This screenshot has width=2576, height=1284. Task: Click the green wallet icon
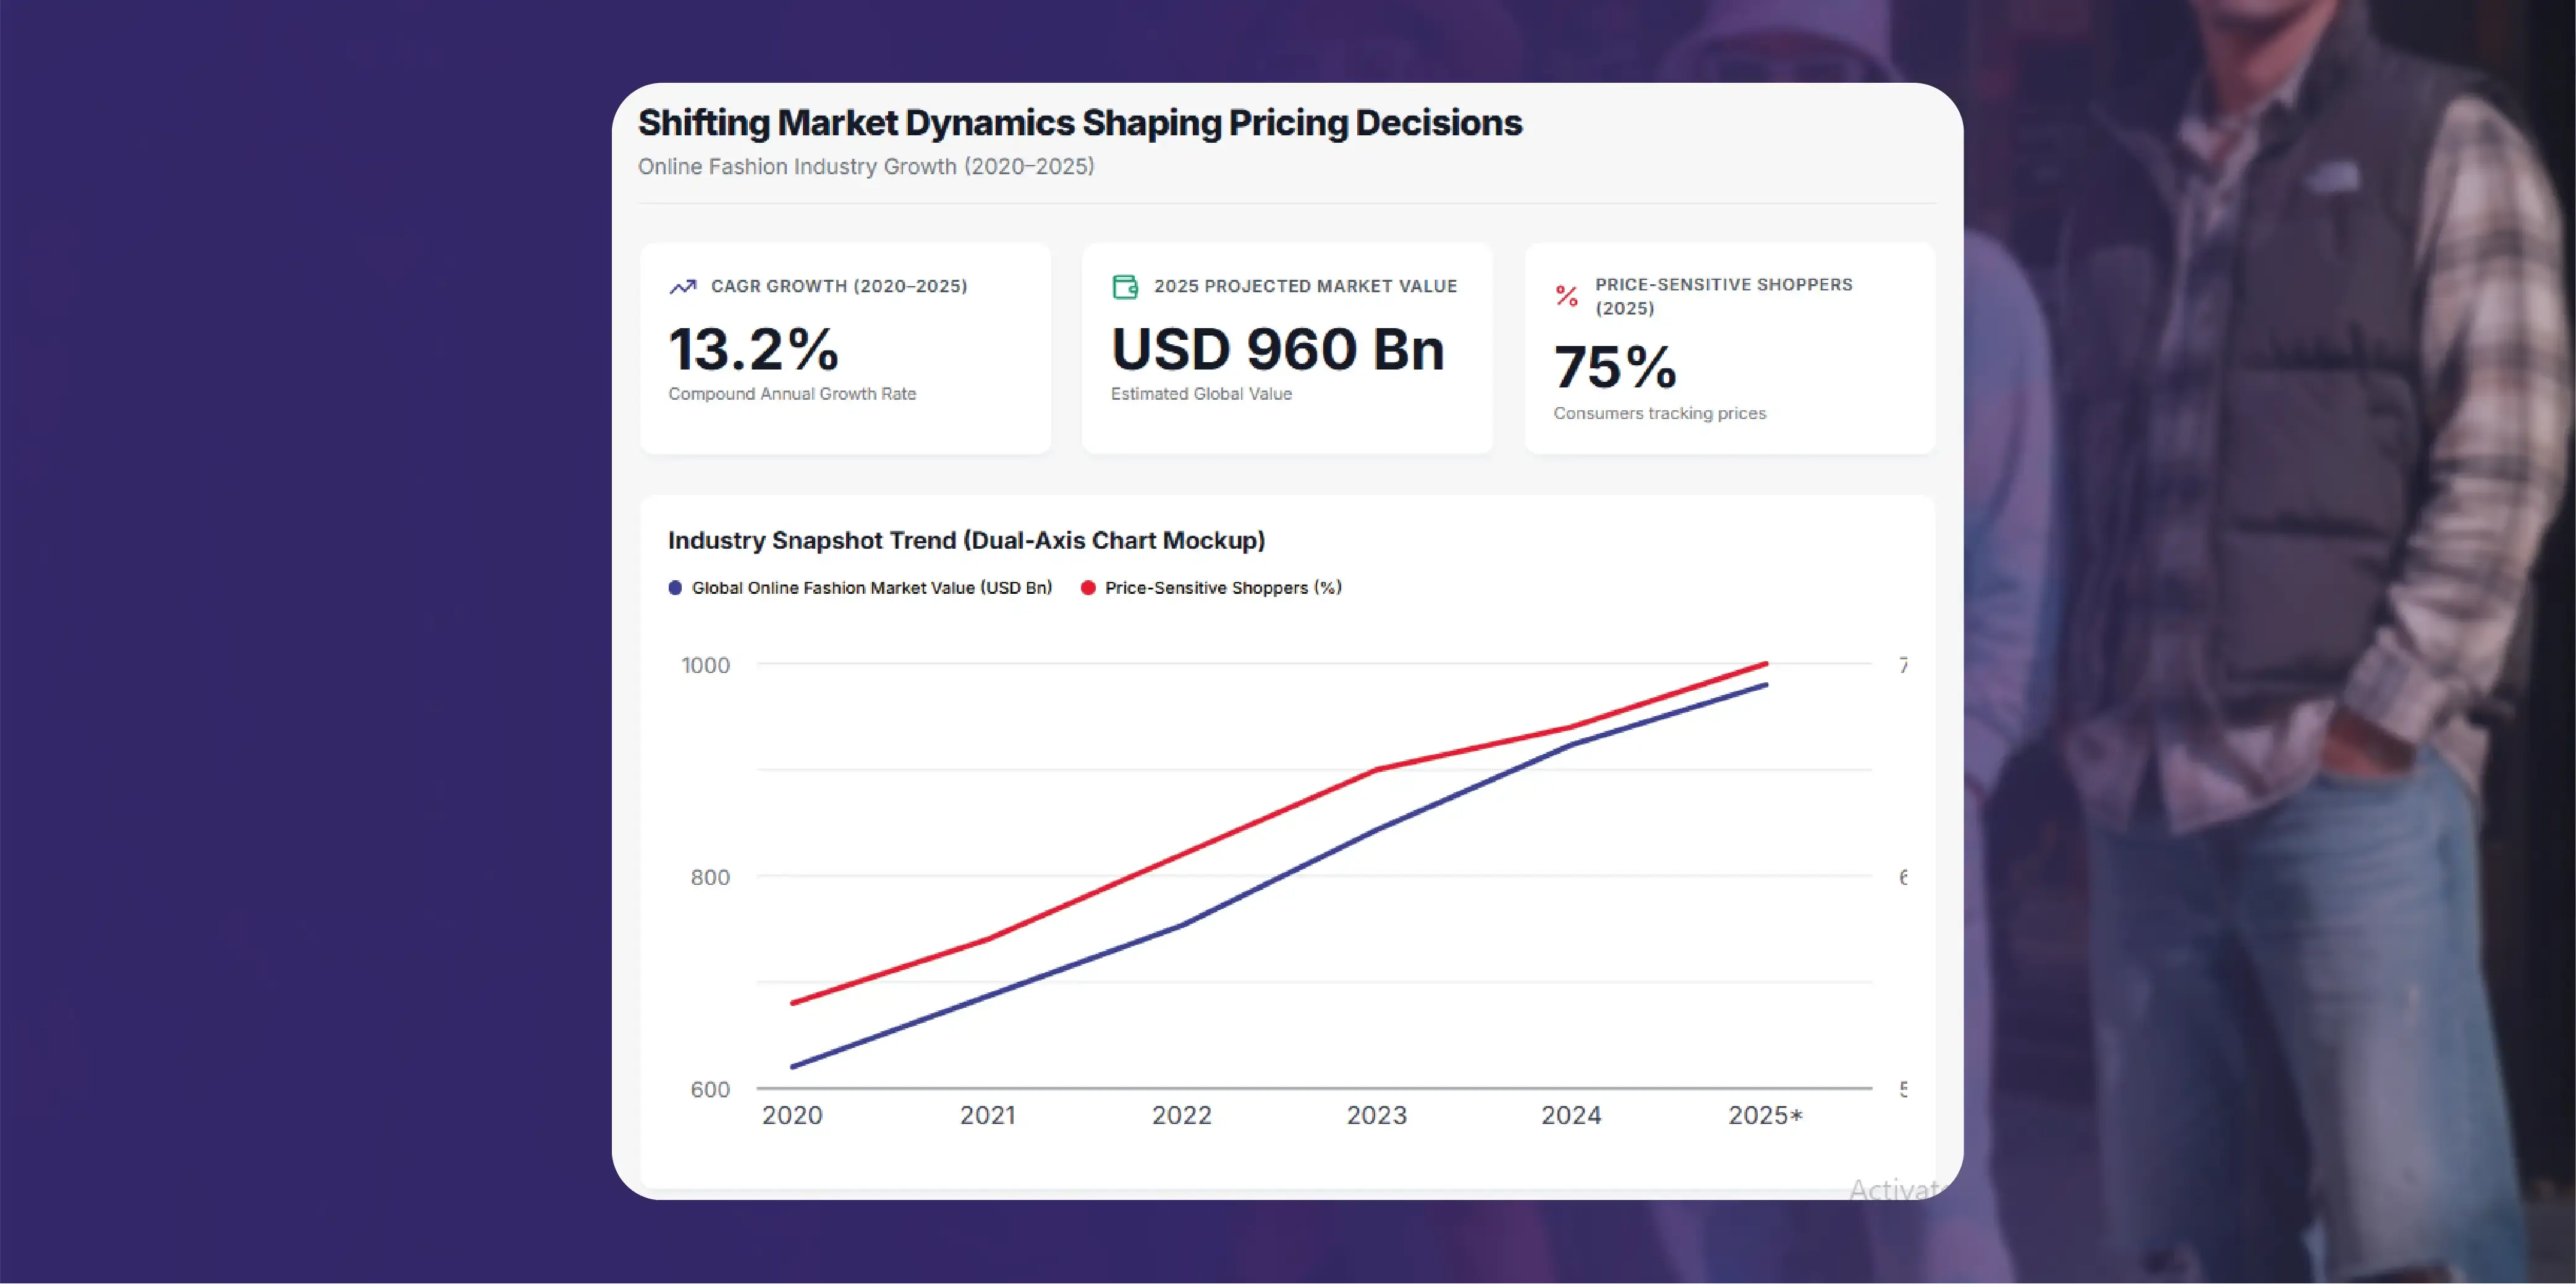1125,287
